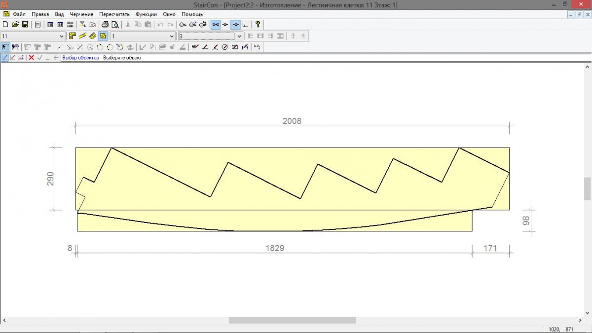Click the open folder icon

coord(15,24)
